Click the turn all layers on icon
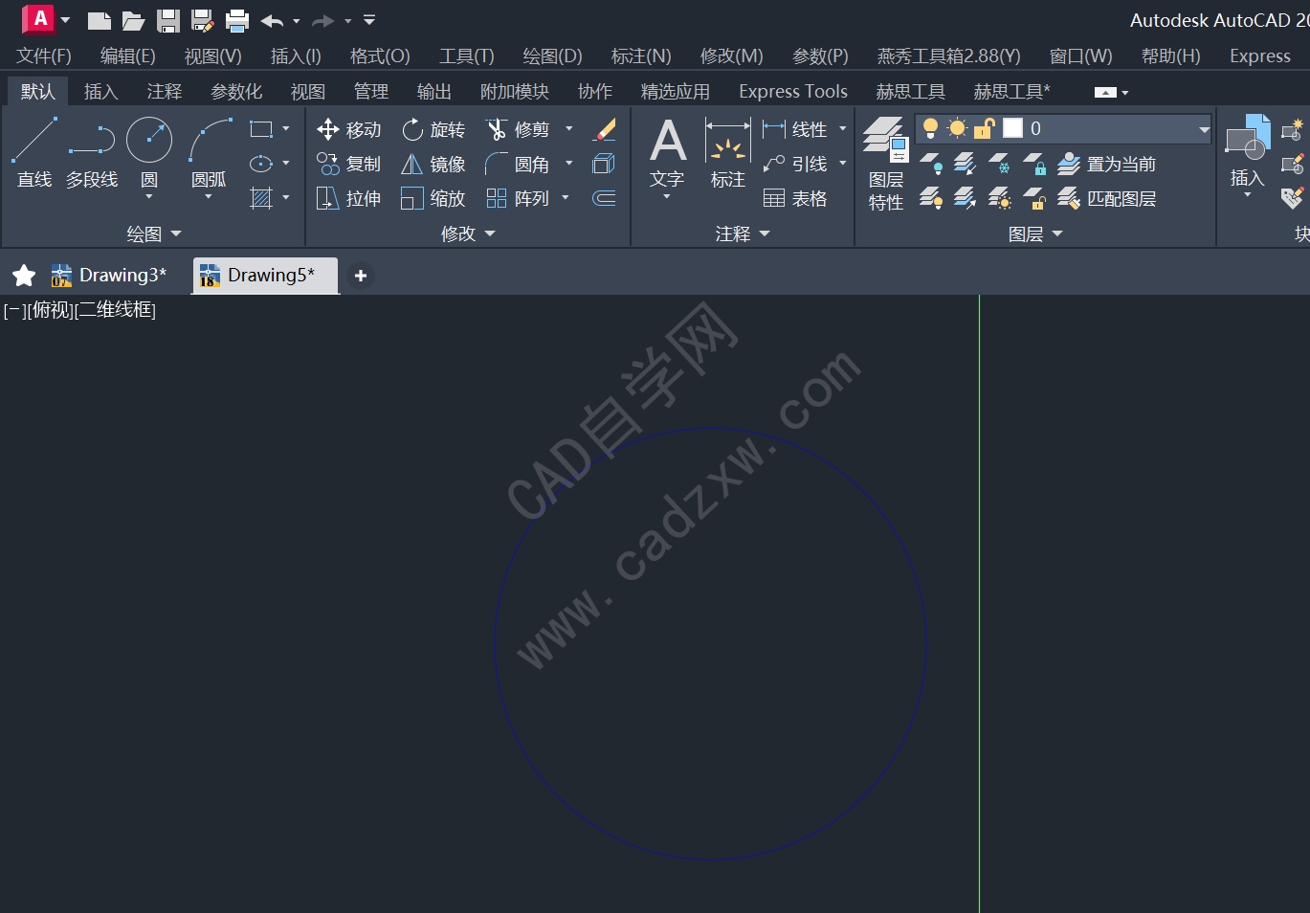 932,198
